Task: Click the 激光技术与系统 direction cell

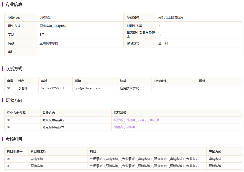Action: pos(53,120)
